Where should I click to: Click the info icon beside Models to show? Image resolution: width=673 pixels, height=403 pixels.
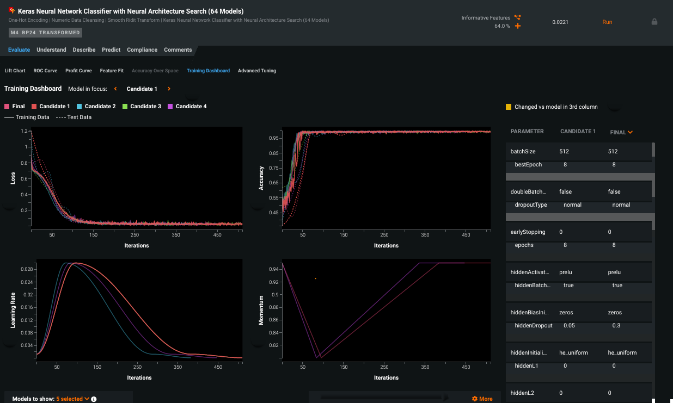click(94, 399)
